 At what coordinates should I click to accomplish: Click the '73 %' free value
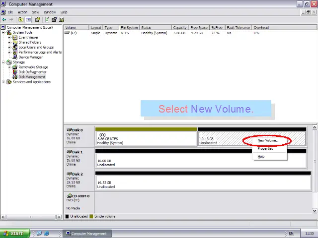(x=215, y=33)
